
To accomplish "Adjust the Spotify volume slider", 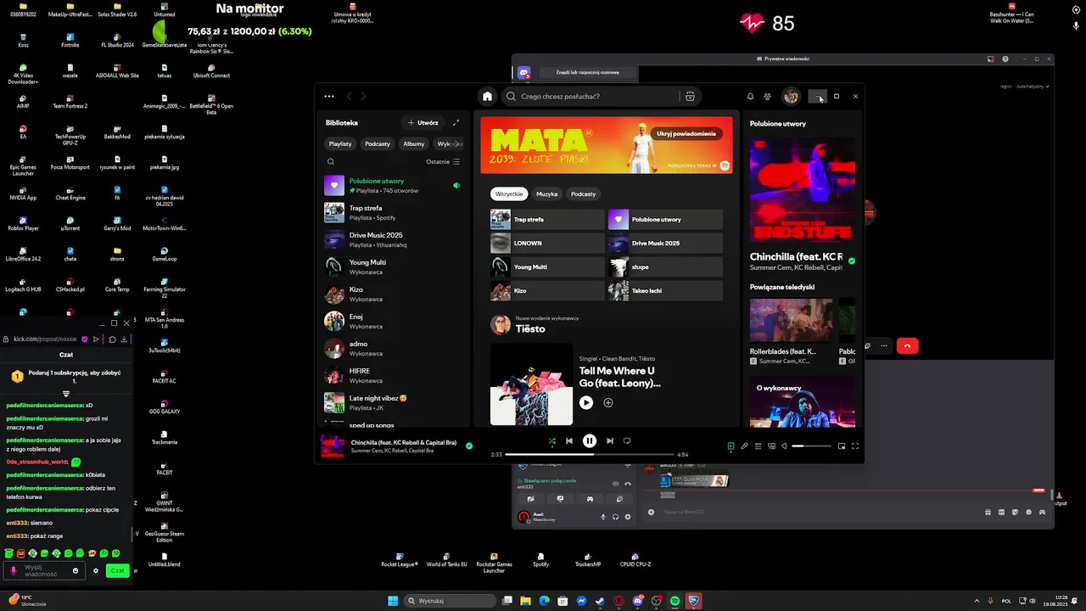I will pos(811,446).
